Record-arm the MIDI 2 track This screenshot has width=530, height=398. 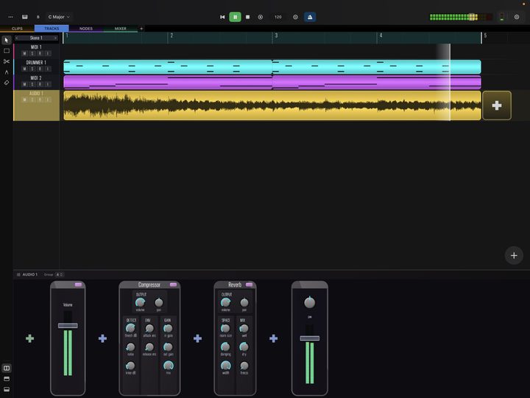pyautogui.click(x=40, y=84)
